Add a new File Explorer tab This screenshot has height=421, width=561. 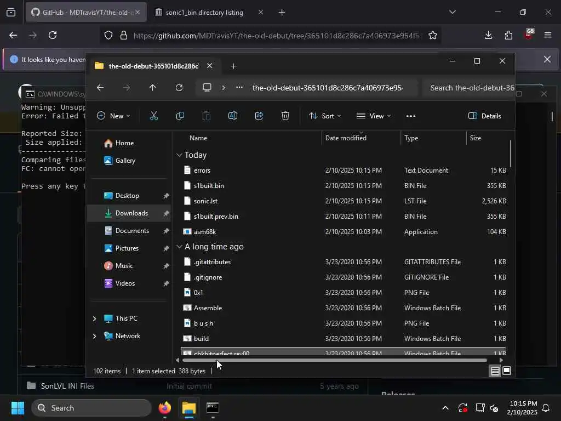[233, 66]
